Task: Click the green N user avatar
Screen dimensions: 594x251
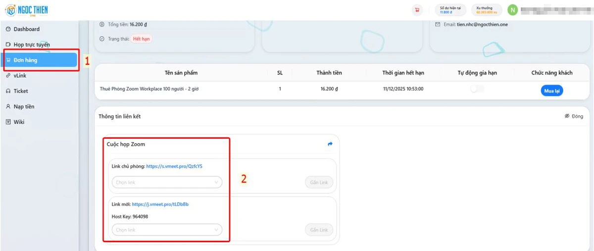Action: tap(513, 10)
